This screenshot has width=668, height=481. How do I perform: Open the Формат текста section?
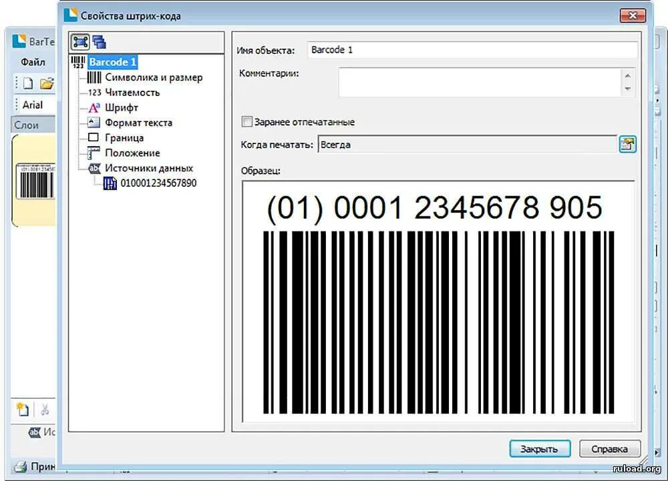click(x=138, y=123)
